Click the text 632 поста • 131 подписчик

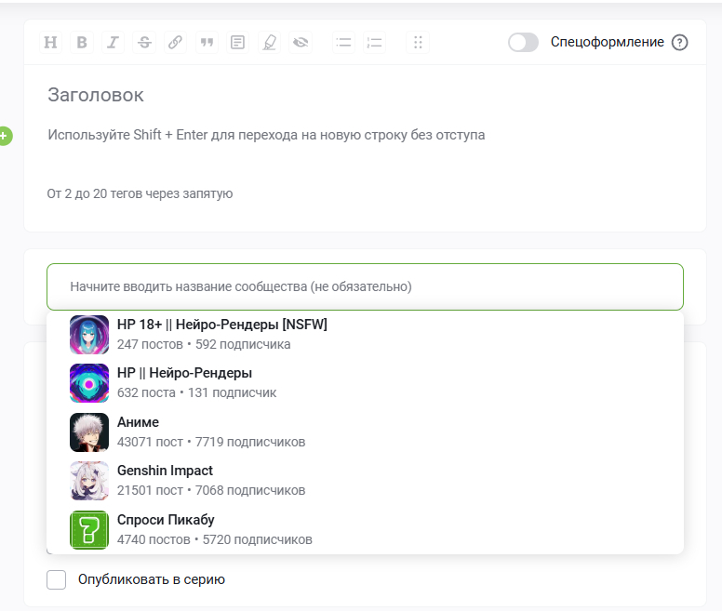(x=196, y=392)
